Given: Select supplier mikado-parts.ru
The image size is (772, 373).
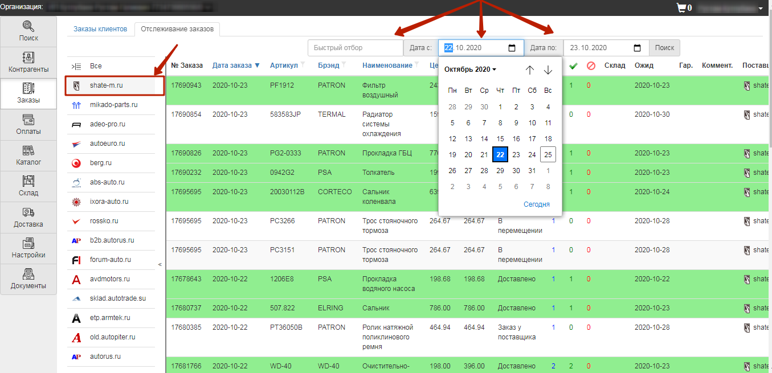Looking at the screenshot, I should click(111, 105).
